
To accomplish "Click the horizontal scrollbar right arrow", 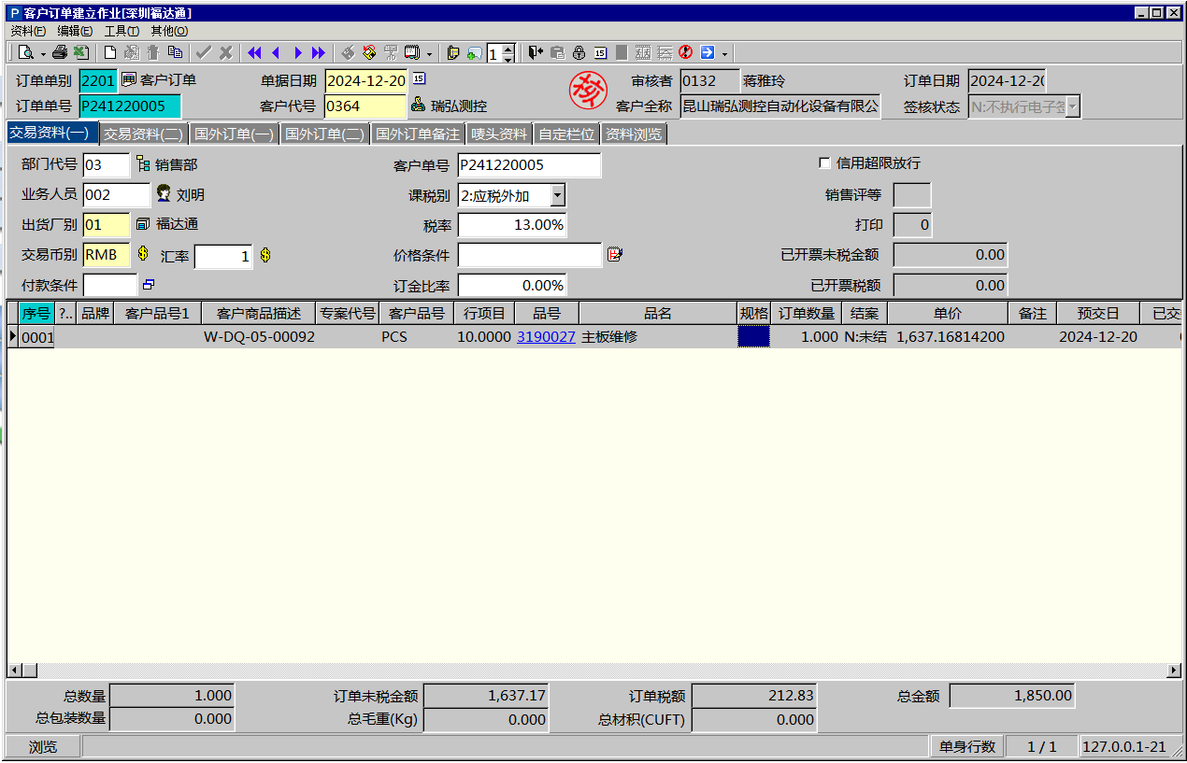I will click(1174, 671).
